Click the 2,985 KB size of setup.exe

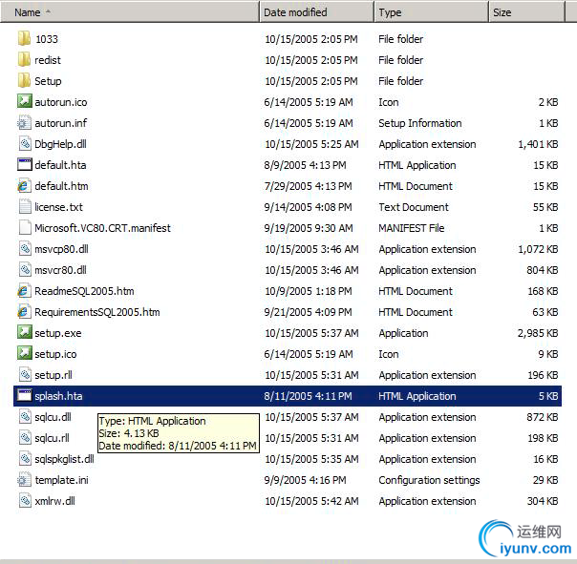[538, 333]
